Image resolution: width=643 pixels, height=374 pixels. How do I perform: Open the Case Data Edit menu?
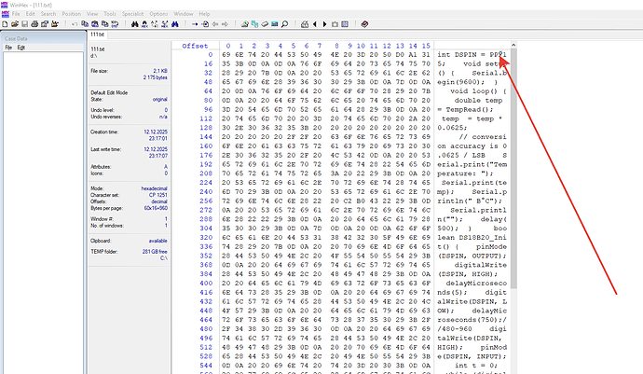tap(22, 47)
